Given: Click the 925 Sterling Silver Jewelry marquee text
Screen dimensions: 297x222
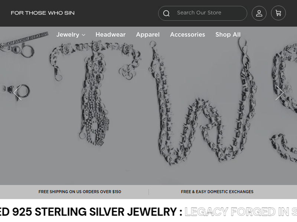Looking at the screenshot, I should (x=91, y=212).
